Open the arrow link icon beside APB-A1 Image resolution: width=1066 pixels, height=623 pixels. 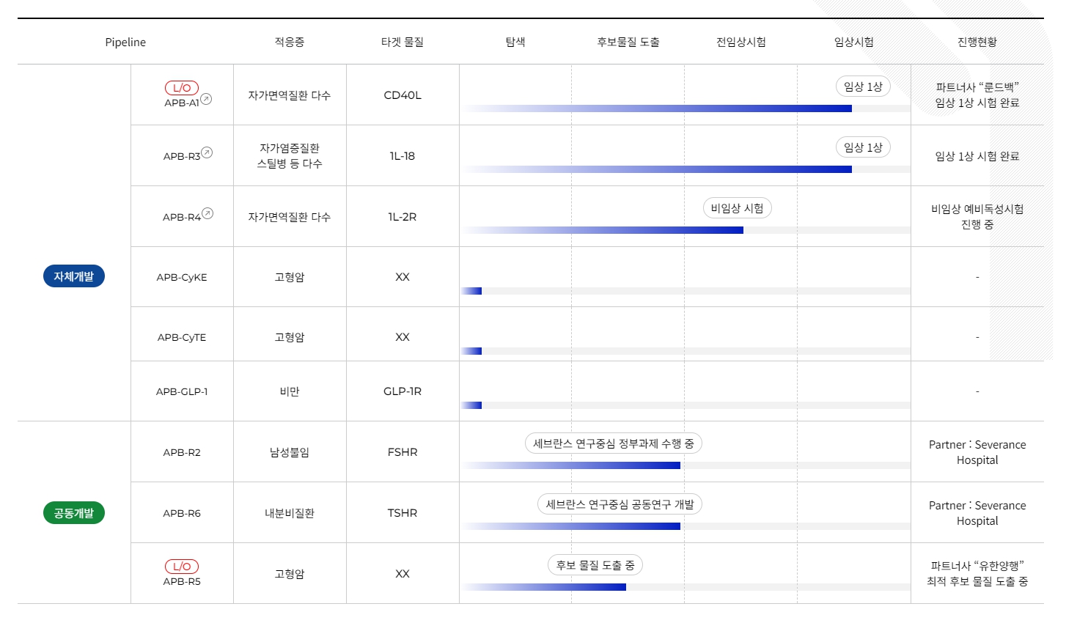(x=206, y=99)
